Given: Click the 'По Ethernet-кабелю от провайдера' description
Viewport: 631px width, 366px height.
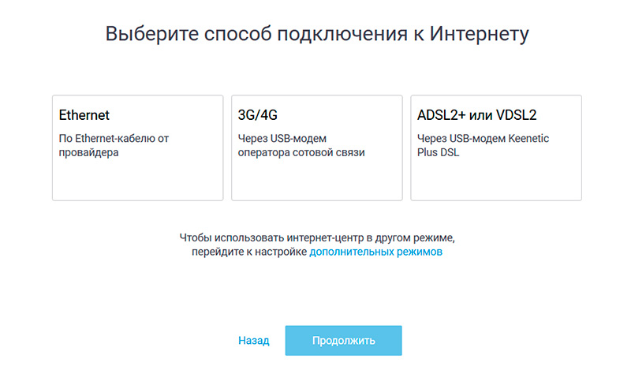Looking at the screenshot, I should point(114,145).
